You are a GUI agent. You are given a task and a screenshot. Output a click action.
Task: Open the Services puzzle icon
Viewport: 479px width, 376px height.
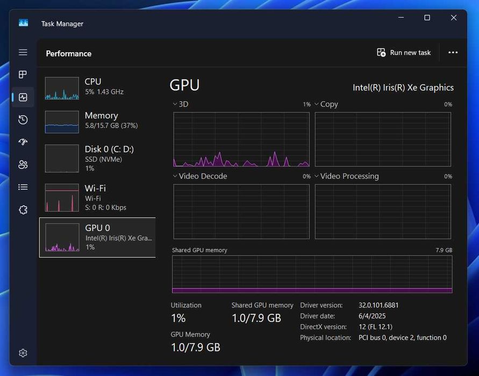coord(23,209)
